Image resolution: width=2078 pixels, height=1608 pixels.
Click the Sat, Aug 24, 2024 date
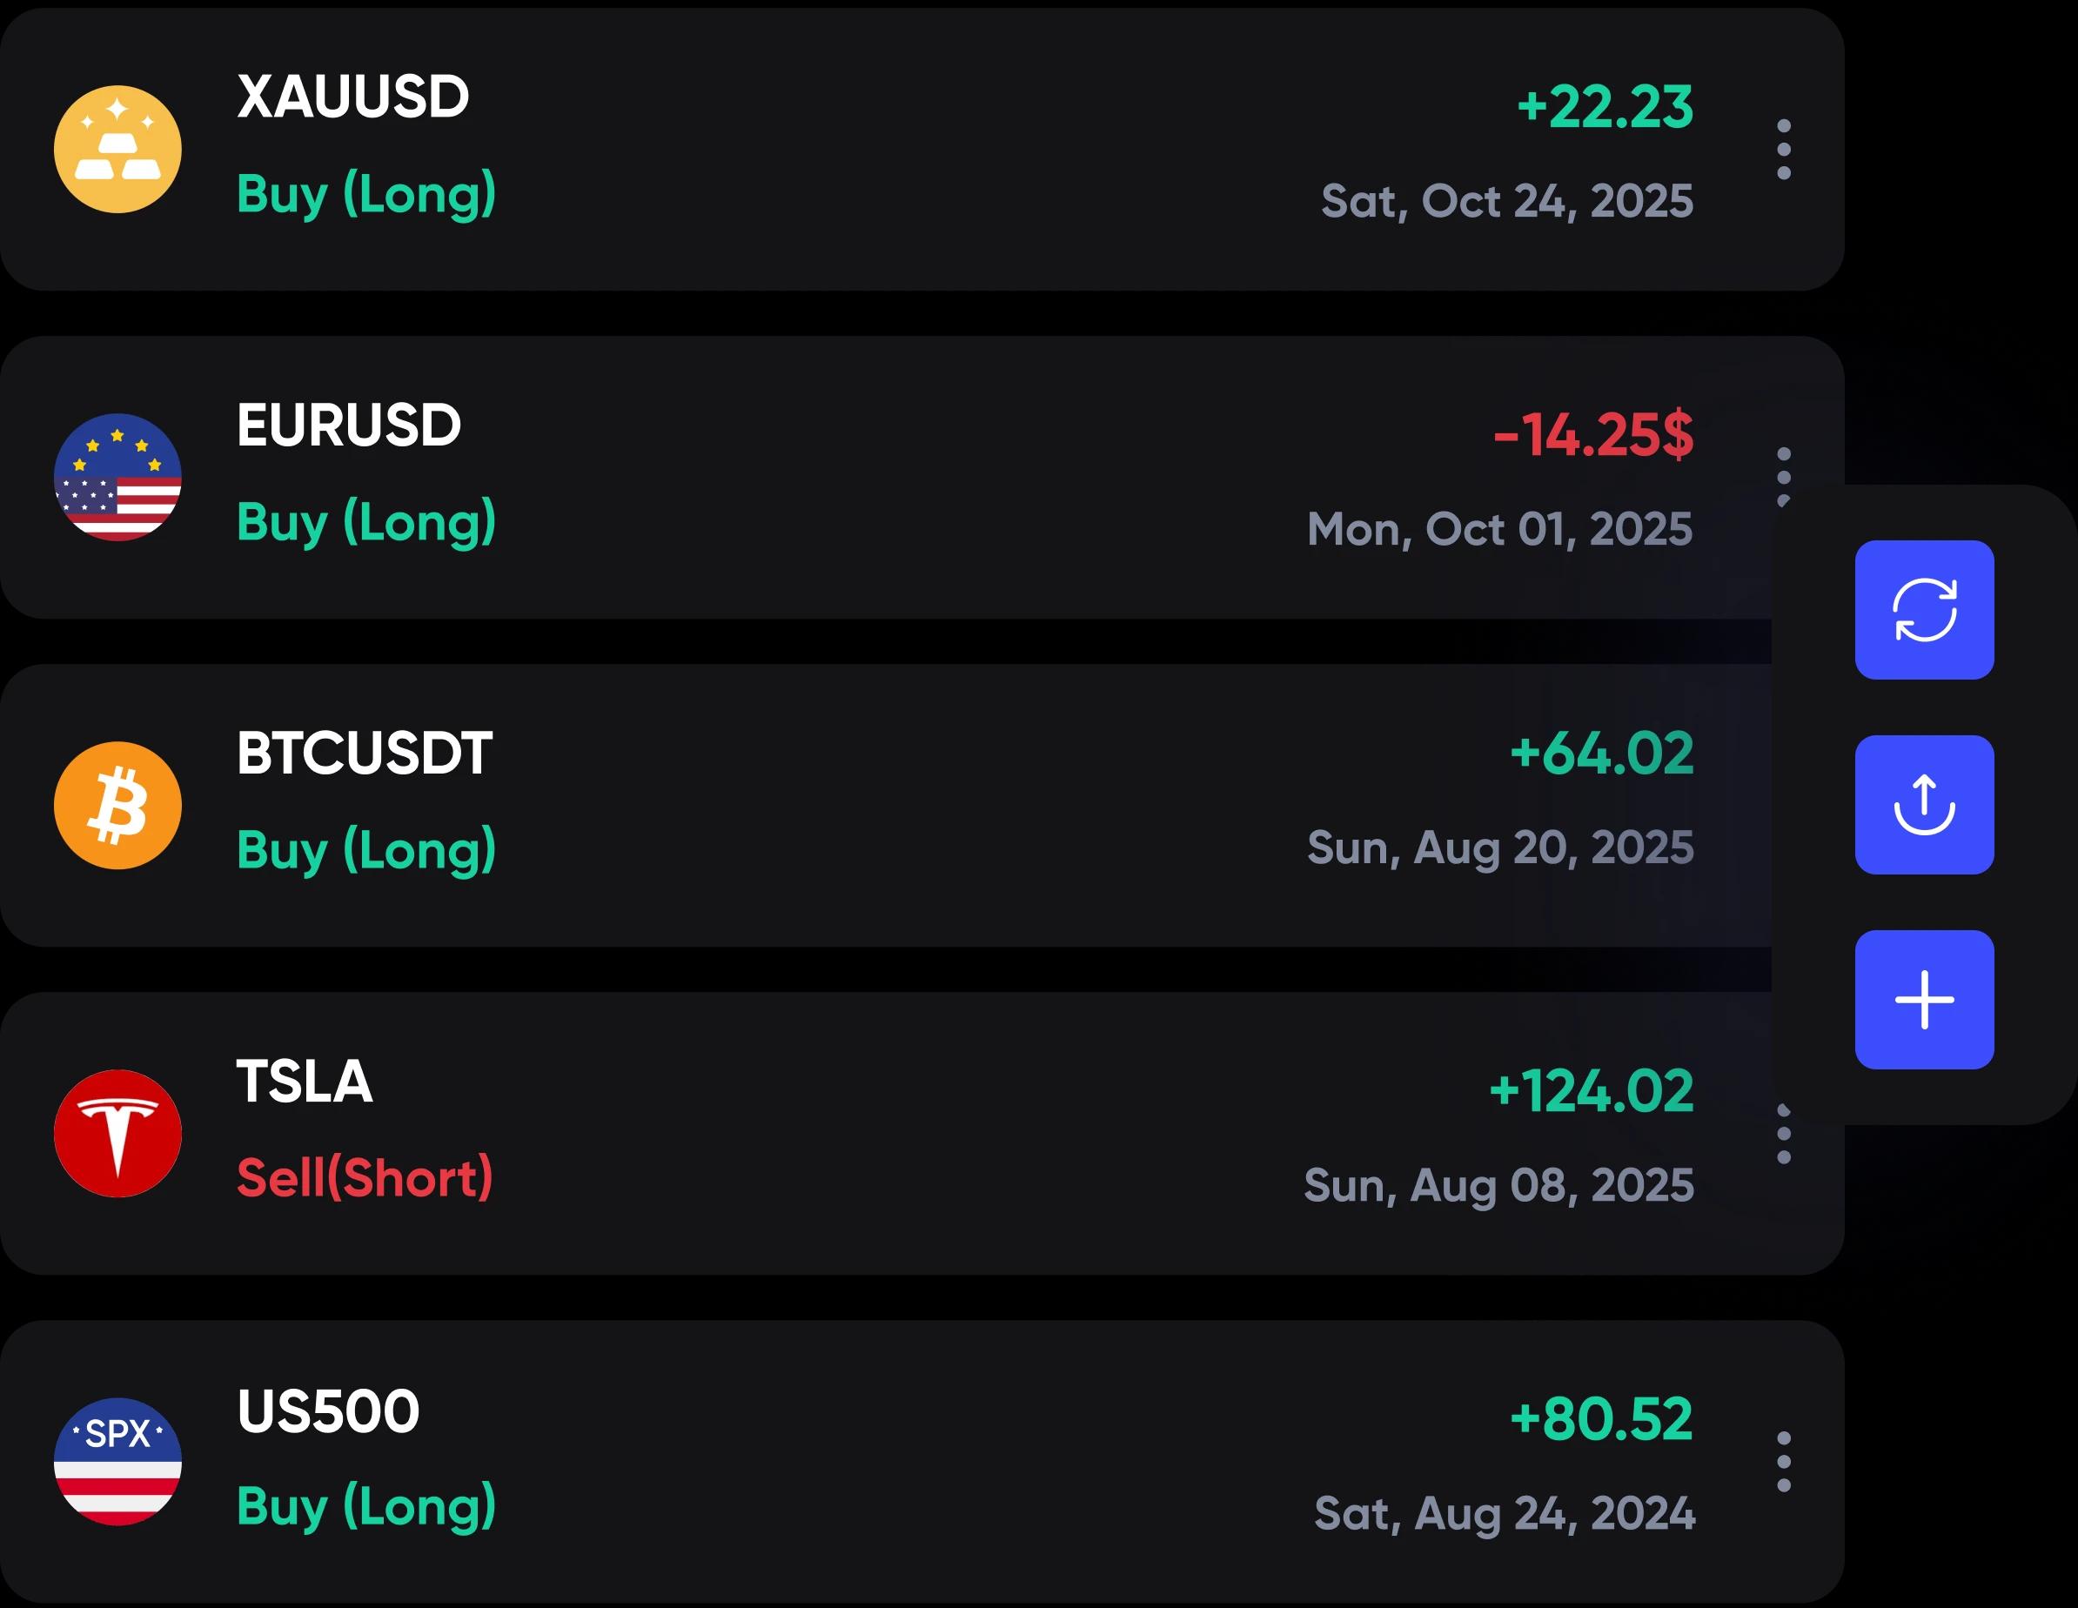1505,1513
